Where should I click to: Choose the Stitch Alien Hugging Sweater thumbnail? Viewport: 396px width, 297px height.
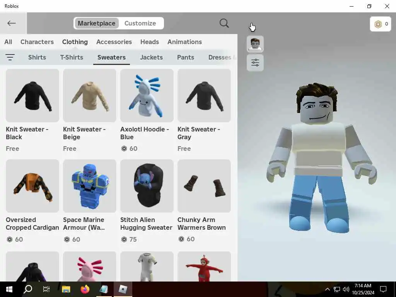click(x=147, y=186)
